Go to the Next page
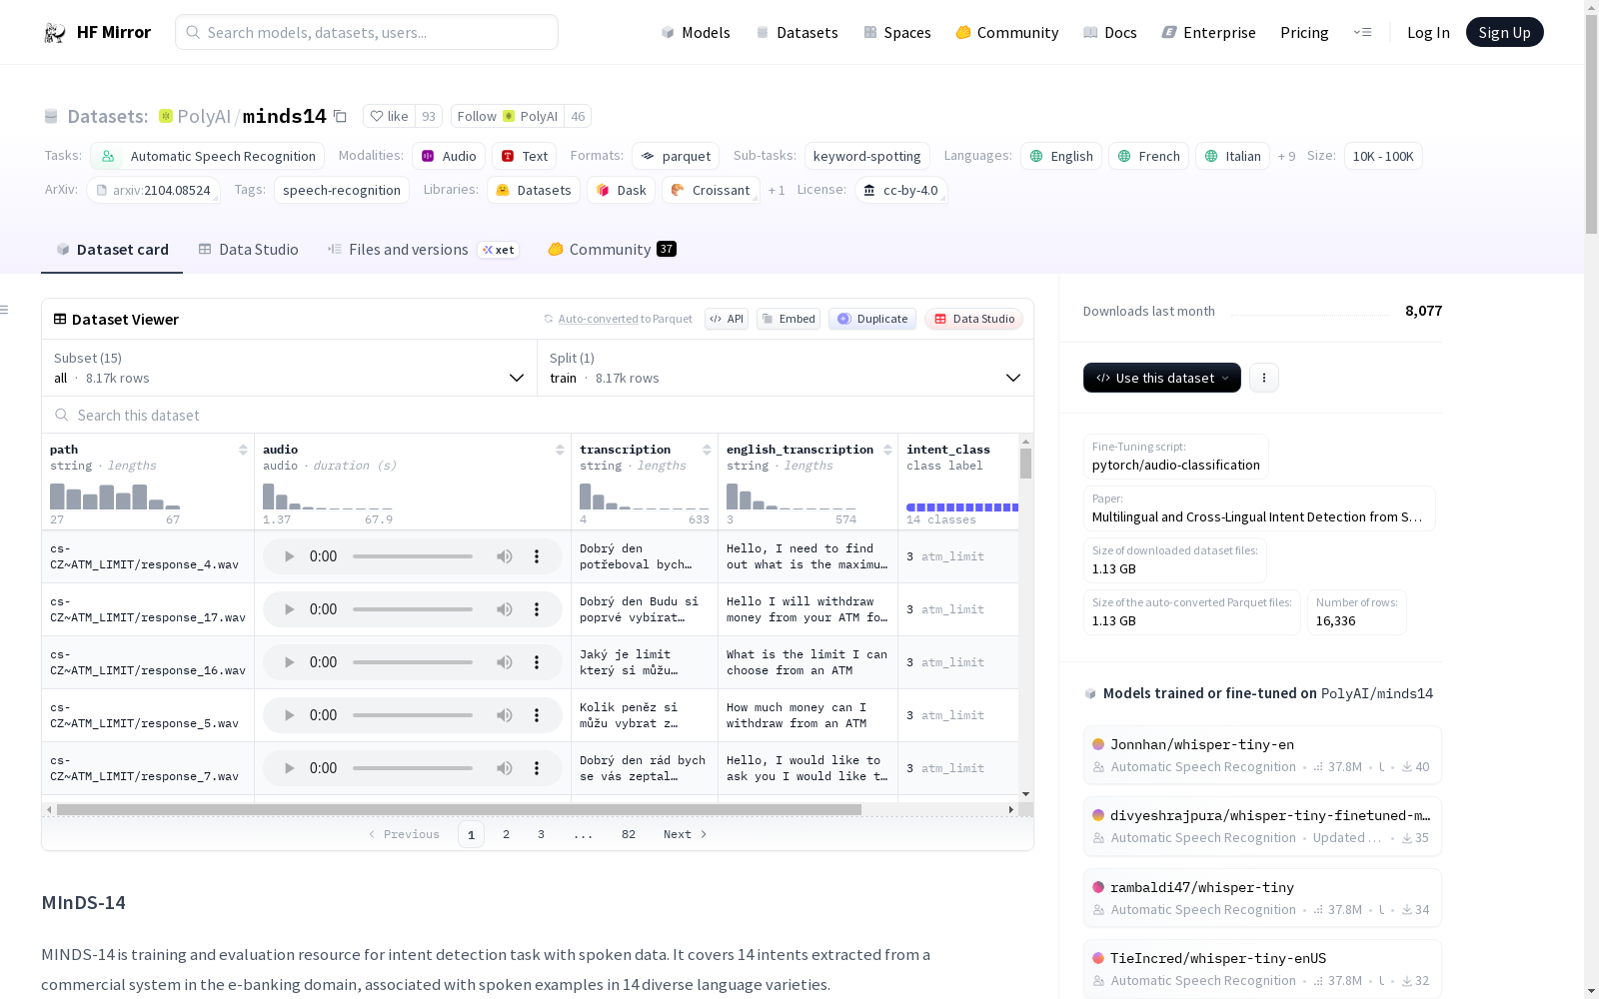Image resolution: width=1599 pixels, height=999 pixels. (x=686, y=834)
